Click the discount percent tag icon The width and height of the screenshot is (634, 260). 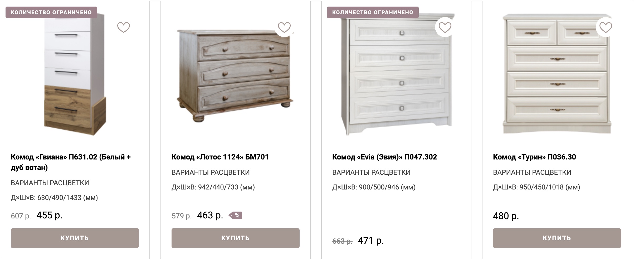click(235, 216)
